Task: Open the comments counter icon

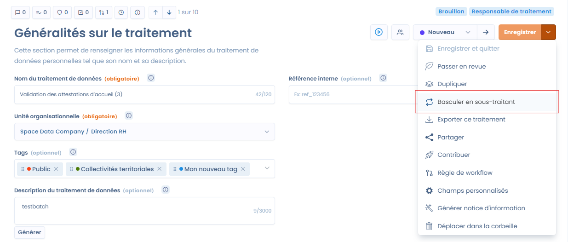Action: click(21, 12)
